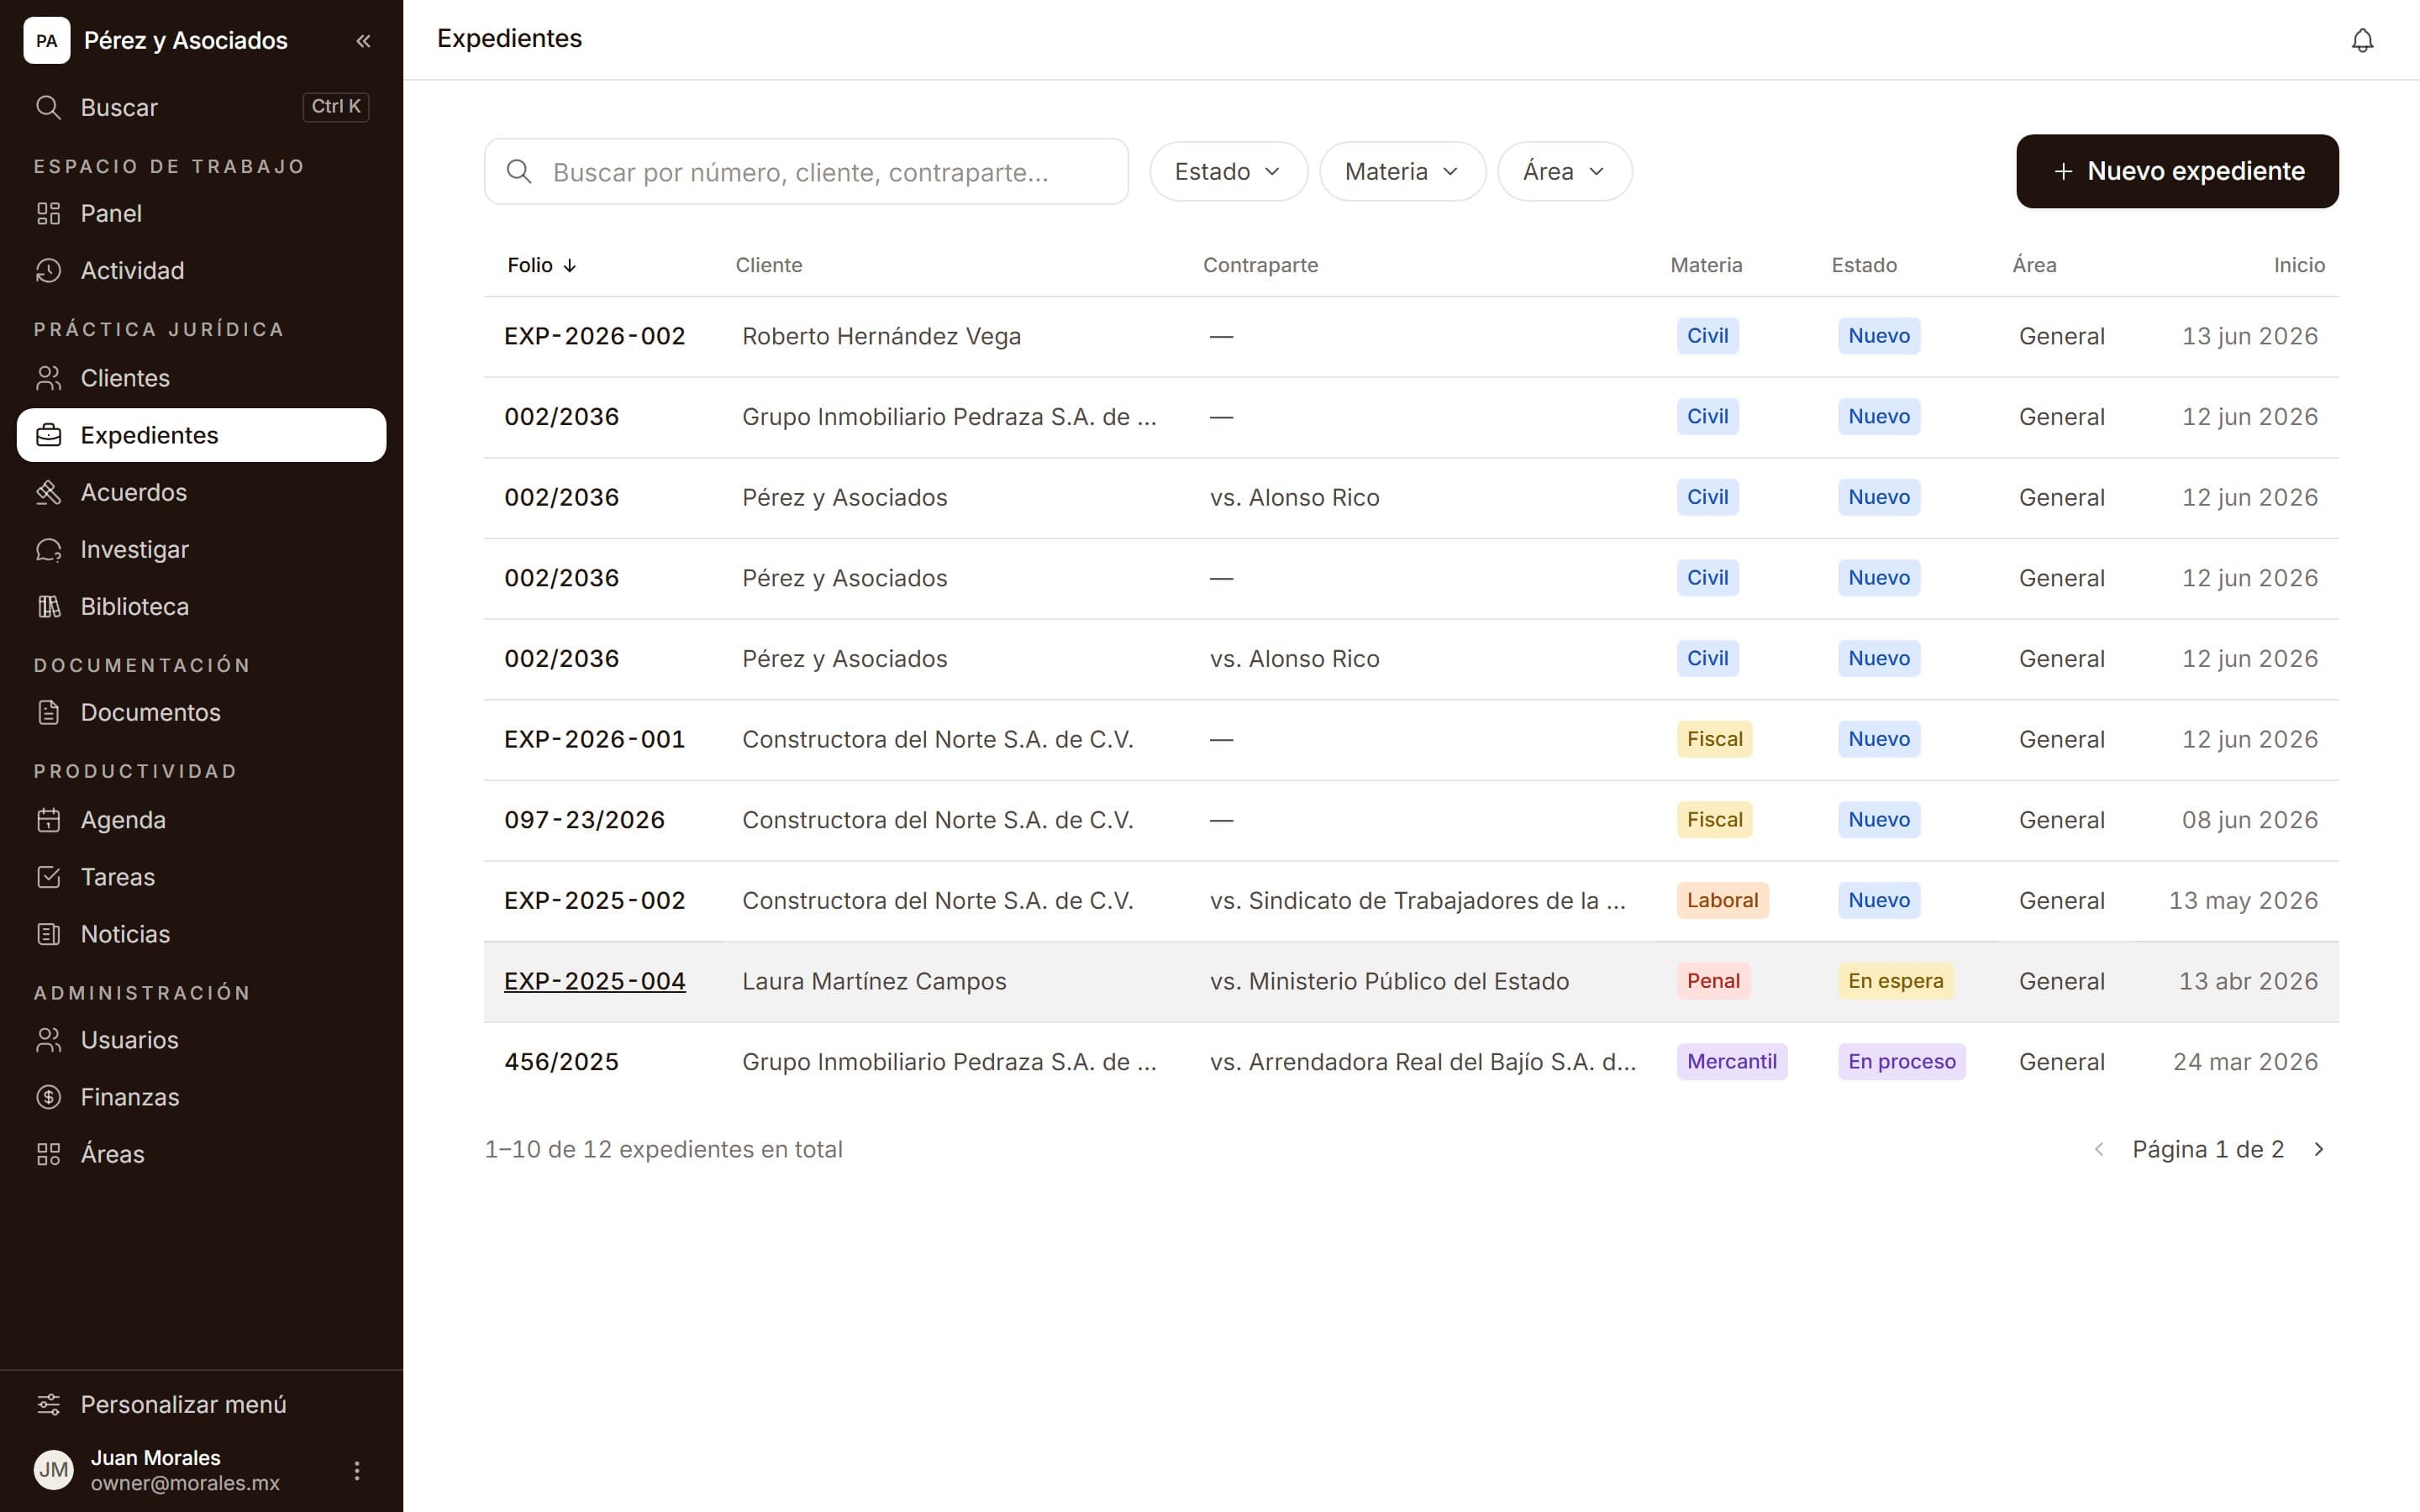Click Laura Martínez Campos client cell

point(874,981)
